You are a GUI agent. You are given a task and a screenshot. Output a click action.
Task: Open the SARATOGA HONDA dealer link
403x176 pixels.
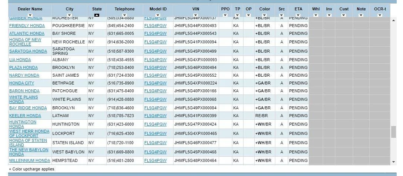pyautogui.click(x=28, y=51)
